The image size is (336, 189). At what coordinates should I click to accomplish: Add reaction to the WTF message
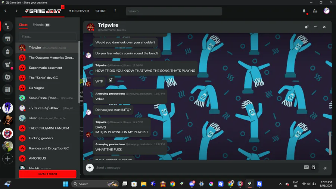(111, 80)
